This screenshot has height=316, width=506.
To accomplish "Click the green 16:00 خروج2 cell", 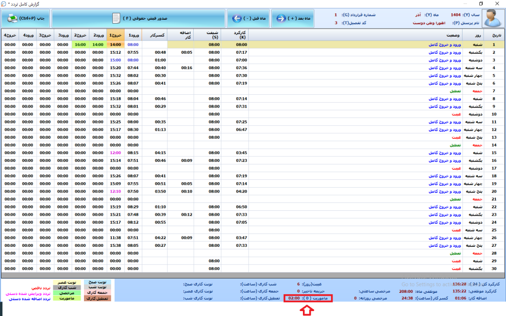I will click(81, 44).
